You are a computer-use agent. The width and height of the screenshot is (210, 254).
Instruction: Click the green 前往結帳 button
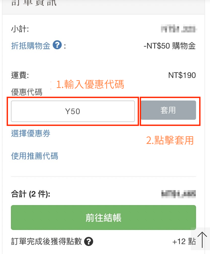103,217
